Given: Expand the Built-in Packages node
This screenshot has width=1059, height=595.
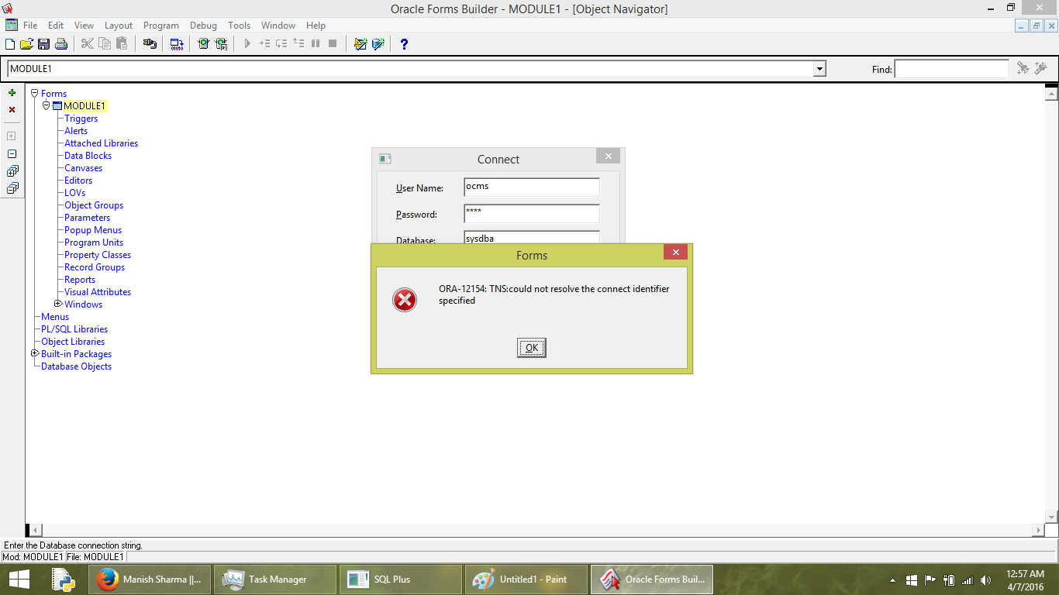Looking at the screenshot, I should pyautogui.click(x=34, y=353).
